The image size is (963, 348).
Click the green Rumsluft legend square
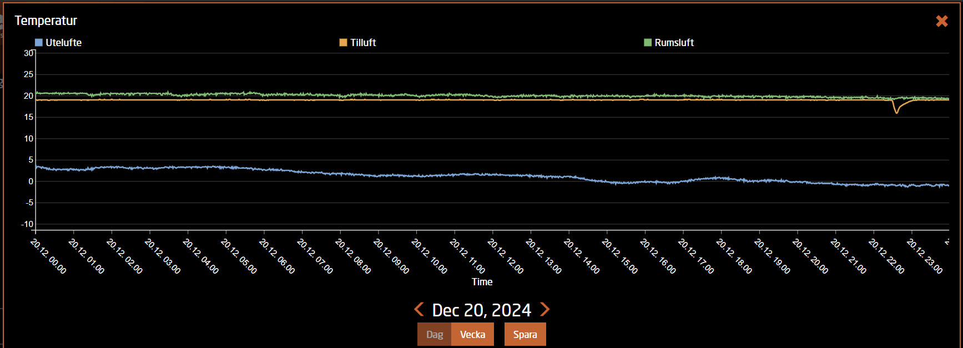point(647,43)
